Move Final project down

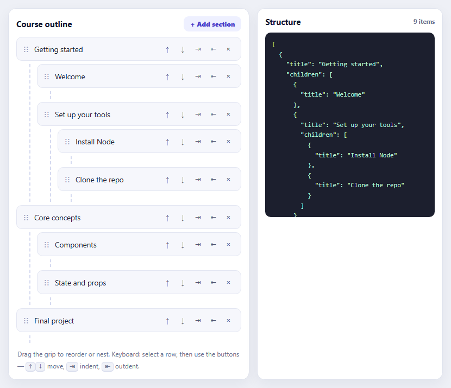pos(183,321)
